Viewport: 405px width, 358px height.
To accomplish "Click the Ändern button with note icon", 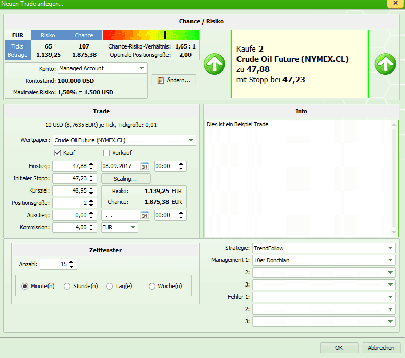I will [174, 80].
